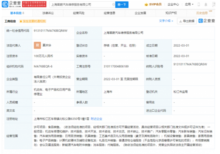Expand the 应用 dropdown menu
Screen dimensions: 220x154
coord(189,4)
